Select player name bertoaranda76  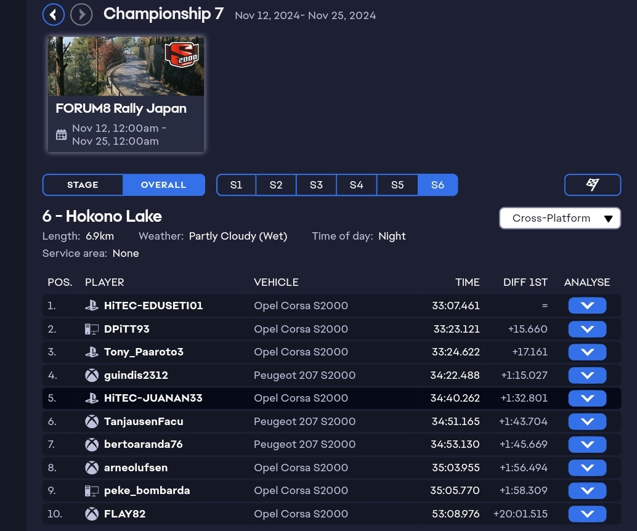(x=144, y=445)
